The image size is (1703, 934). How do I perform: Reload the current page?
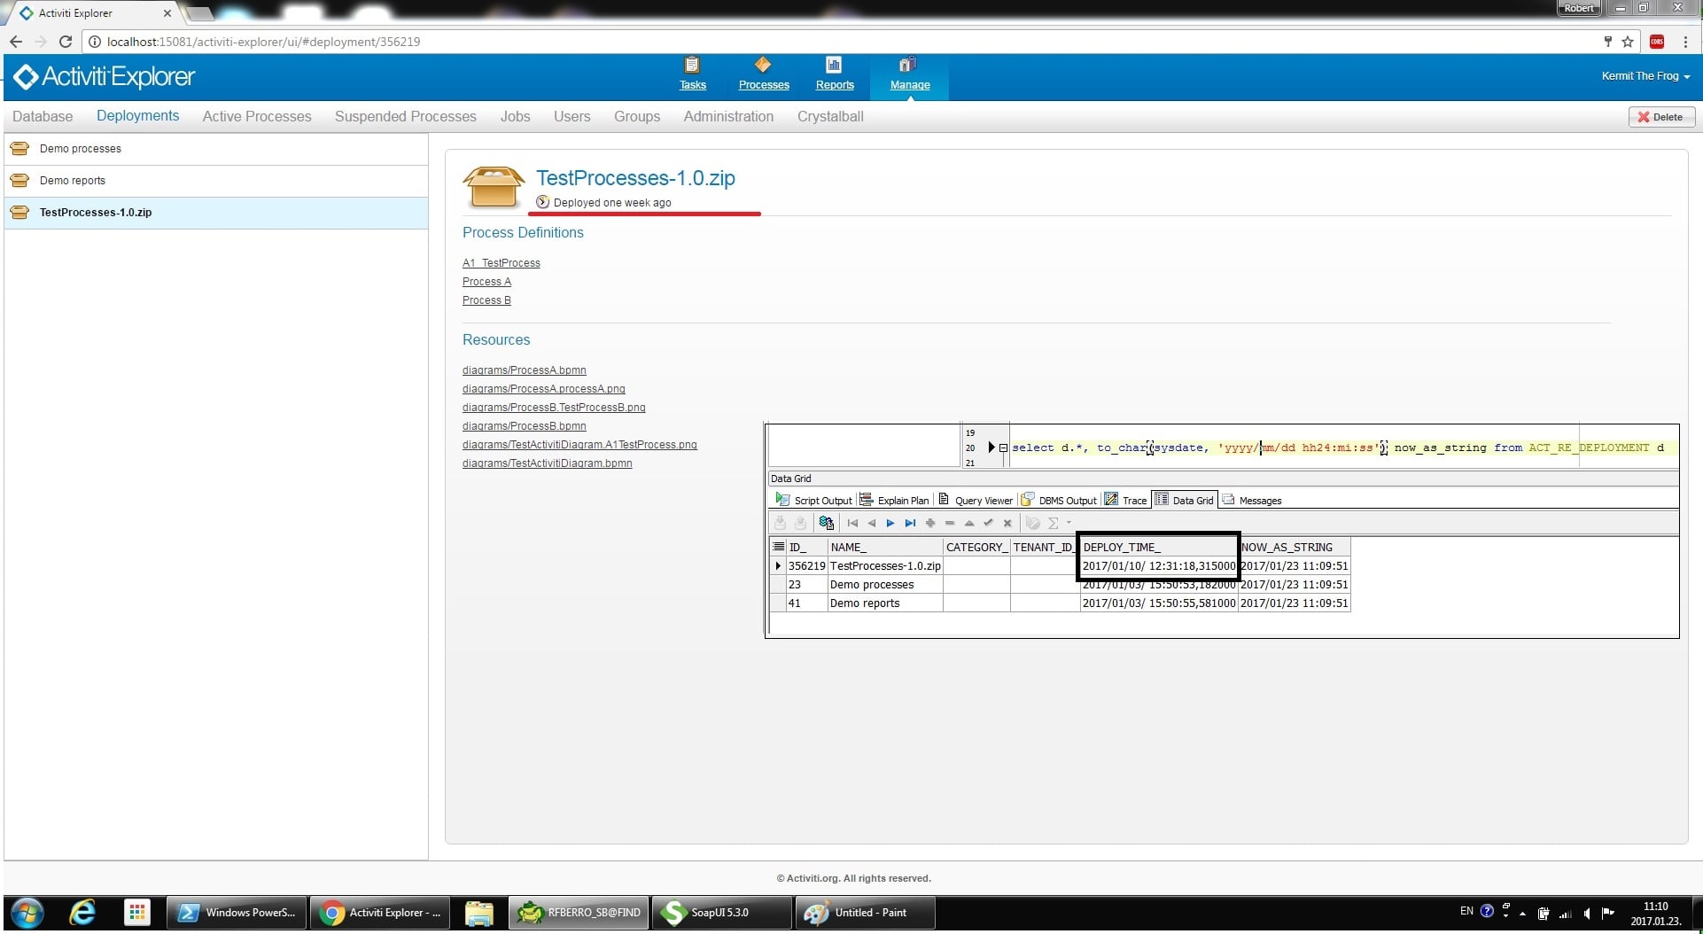click(x=65, y=42)
